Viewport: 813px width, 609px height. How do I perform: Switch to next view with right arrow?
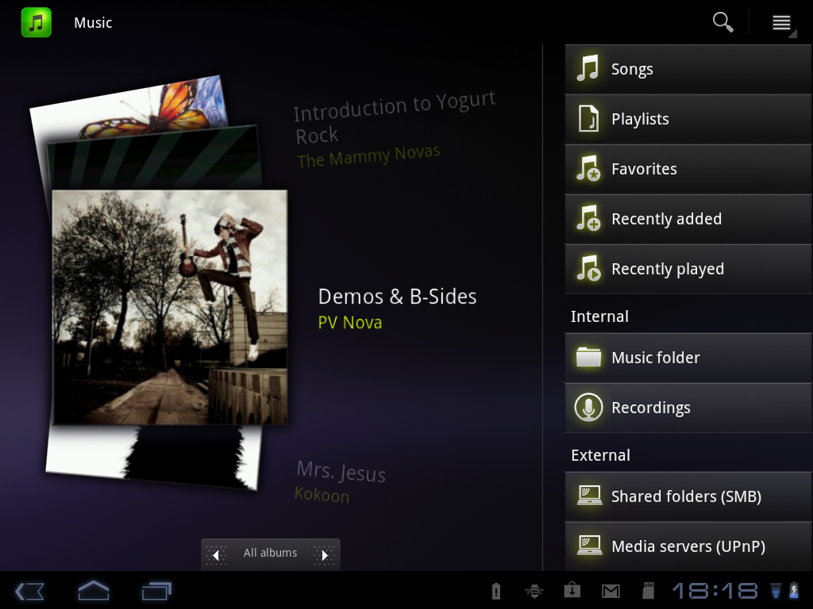[325, 555]
